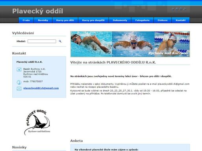Click the address icon beside Bazén Rychnov
This screenshot has height=151, width=202.
coord(19,70)
